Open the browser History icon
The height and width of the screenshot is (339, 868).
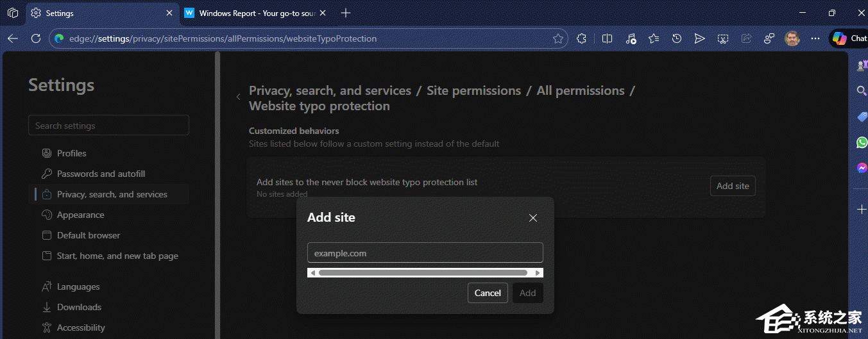click(x=676, y=38)
